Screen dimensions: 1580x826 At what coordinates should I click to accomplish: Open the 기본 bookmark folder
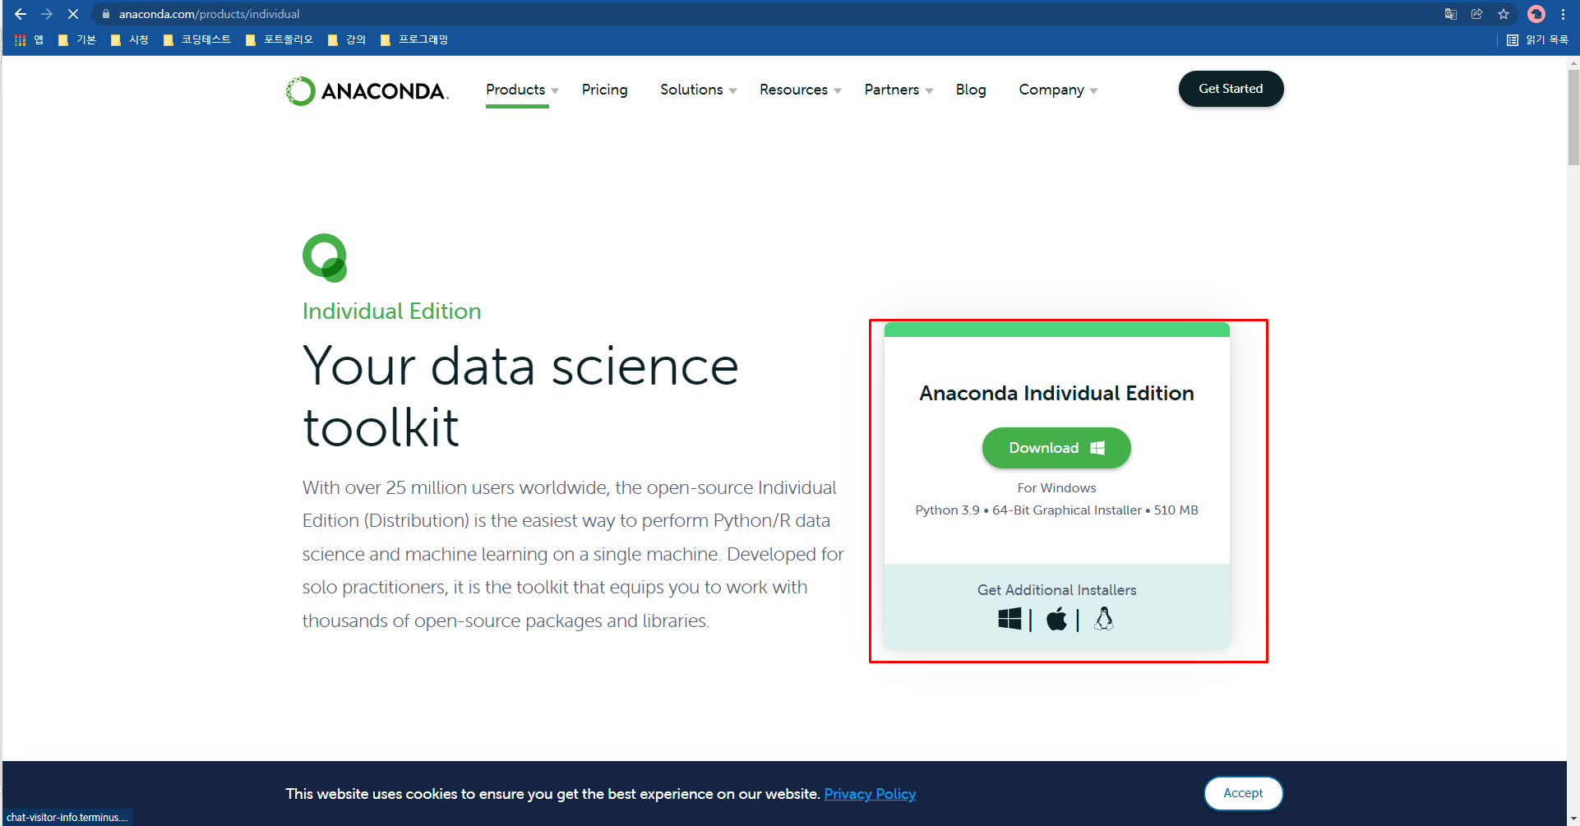[x=77, y=39]
